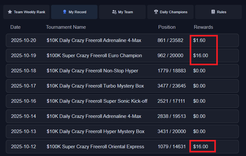Click the Oriental Express tournament name
The width and height of the screenshot is (246, 156).
[95, 147]
